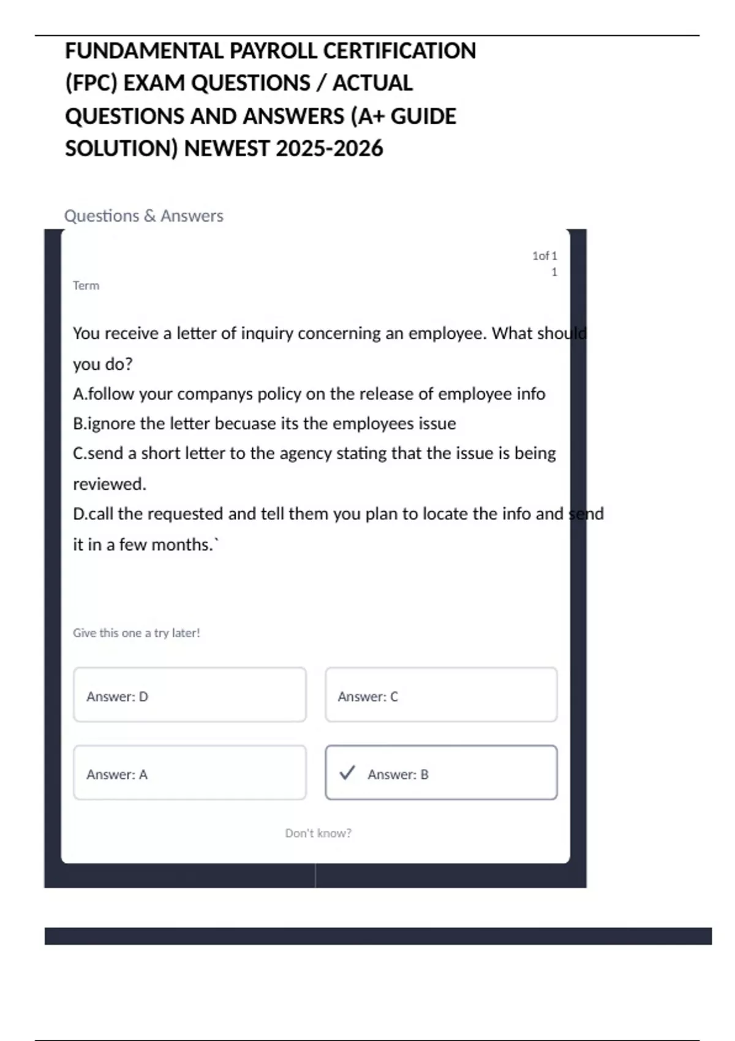Image resolution: width=735 pixels, height=1041 pixels.
Task: Click the "1of 1" card counter
Action: coord(544,256)
